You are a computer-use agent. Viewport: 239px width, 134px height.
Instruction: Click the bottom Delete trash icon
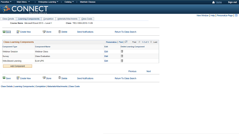(60, 78)
